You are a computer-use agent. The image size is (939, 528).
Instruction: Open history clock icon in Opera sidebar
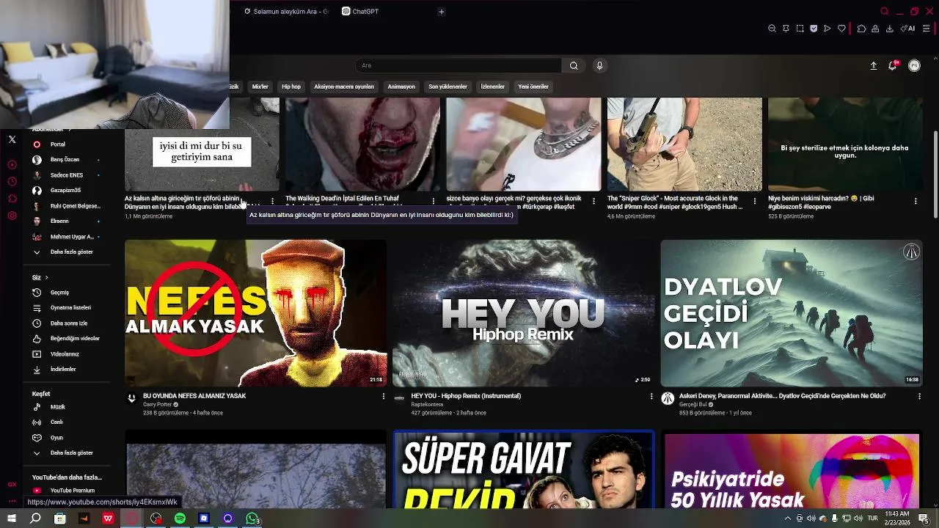pos(12,182)
